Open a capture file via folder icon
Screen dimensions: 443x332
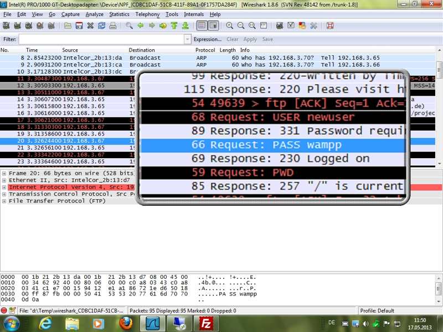tap(68, 26)
